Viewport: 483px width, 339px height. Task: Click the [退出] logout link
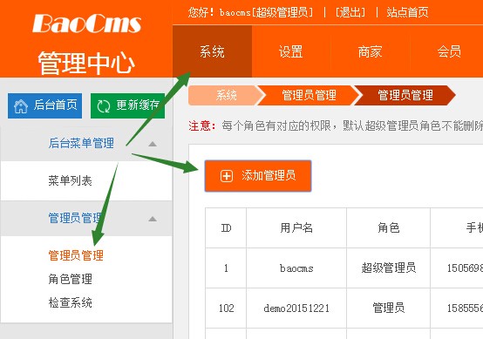(350, 12)
